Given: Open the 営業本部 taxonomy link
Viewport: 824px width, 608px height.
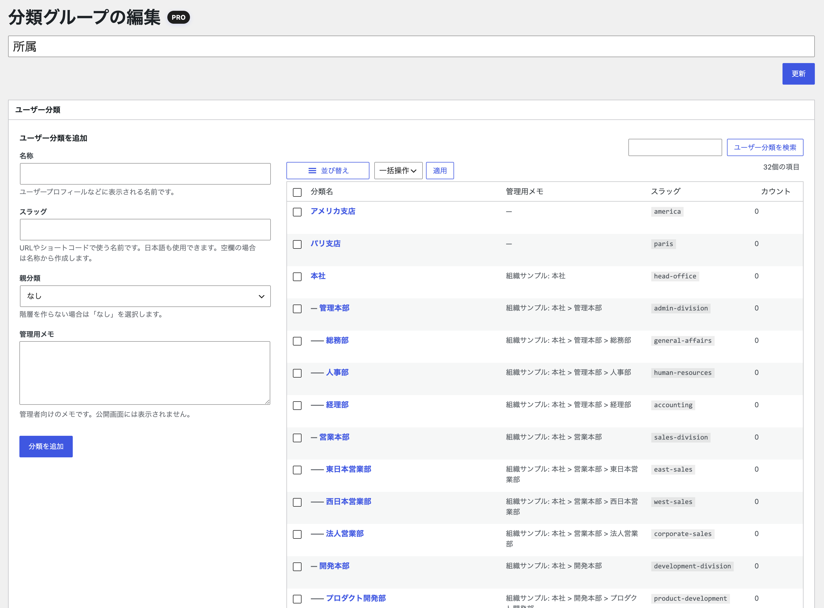Looking at the screenshot, I should tap(334, 437).
